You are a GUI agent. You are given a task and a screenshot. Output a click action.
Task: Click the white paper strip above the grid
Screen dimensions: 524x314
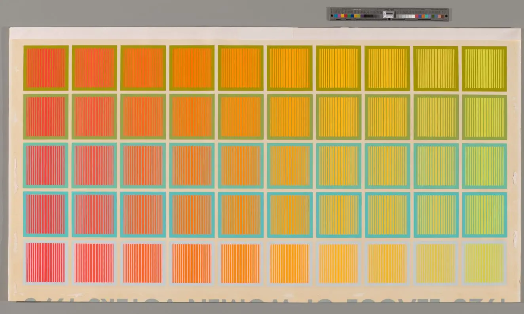[x=261, y=33]
